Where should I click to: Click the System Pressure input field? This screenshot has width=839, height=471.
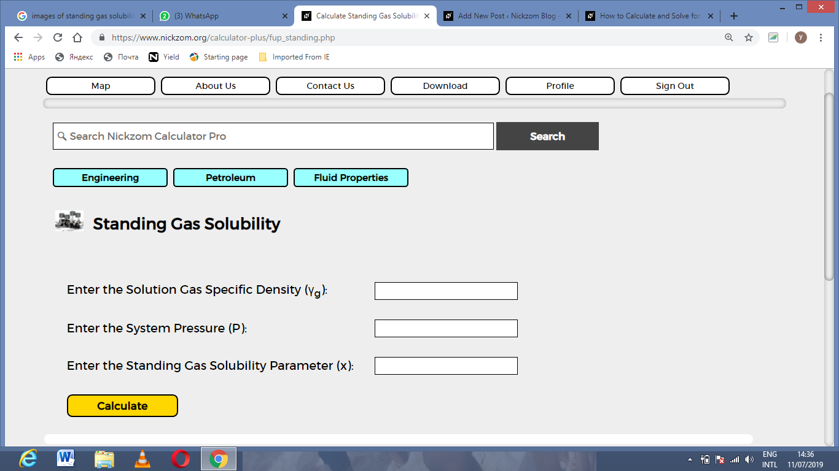point(446,329)
